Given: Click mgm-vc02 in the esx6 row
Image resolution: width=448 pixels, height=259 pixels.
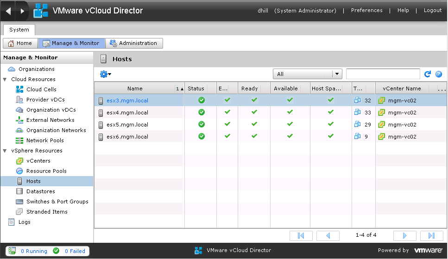Looking at the screenshot, I should [x=402, y=137].
